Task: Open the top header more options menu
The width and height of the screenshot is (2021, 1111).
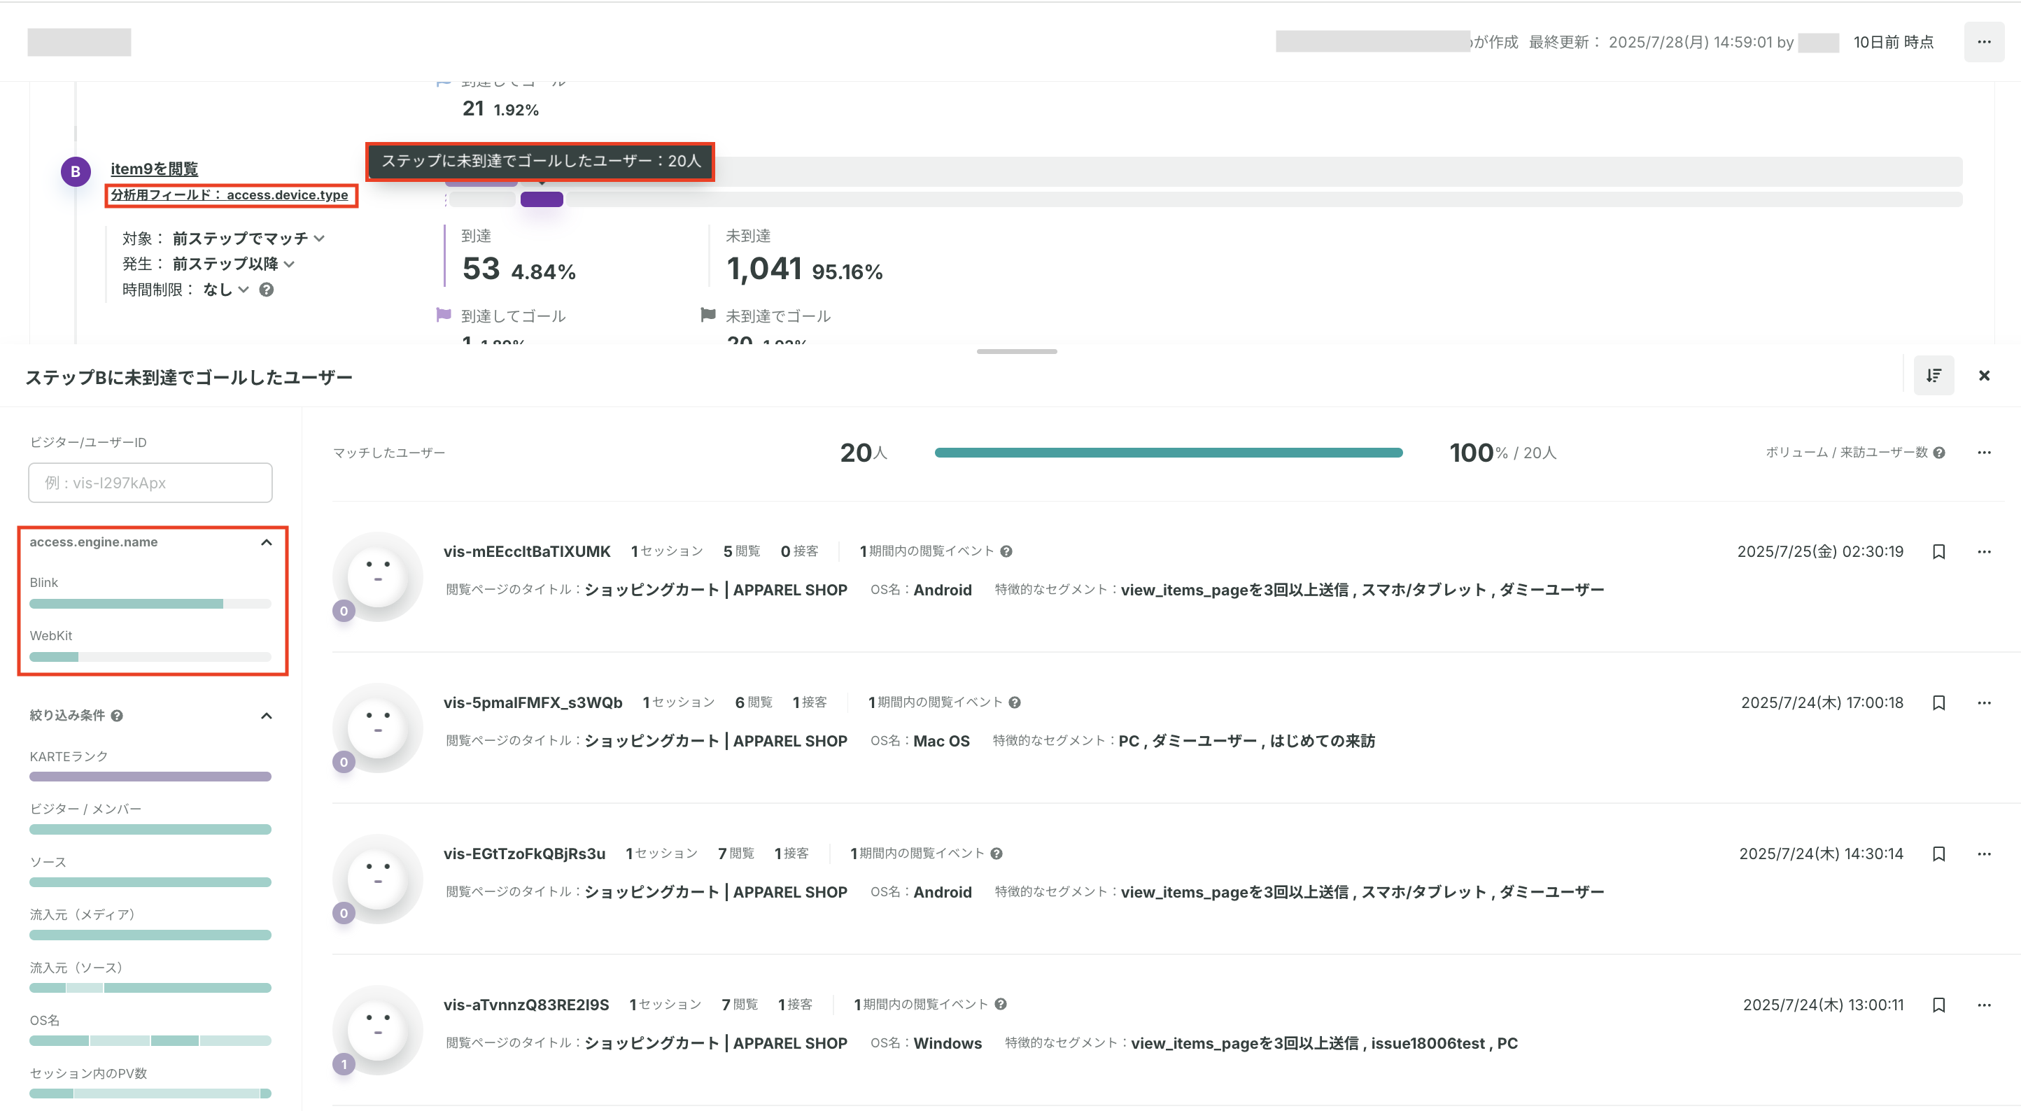Action: [x=1983, y=41]
